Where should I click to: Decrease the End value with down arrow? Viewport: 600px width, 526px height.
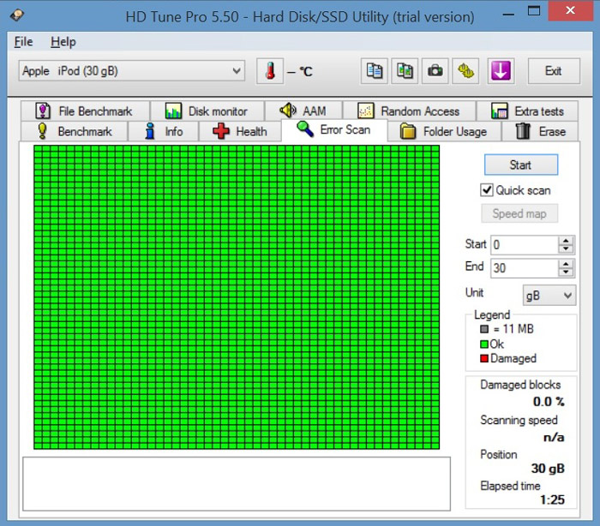[x=566, y=272]
